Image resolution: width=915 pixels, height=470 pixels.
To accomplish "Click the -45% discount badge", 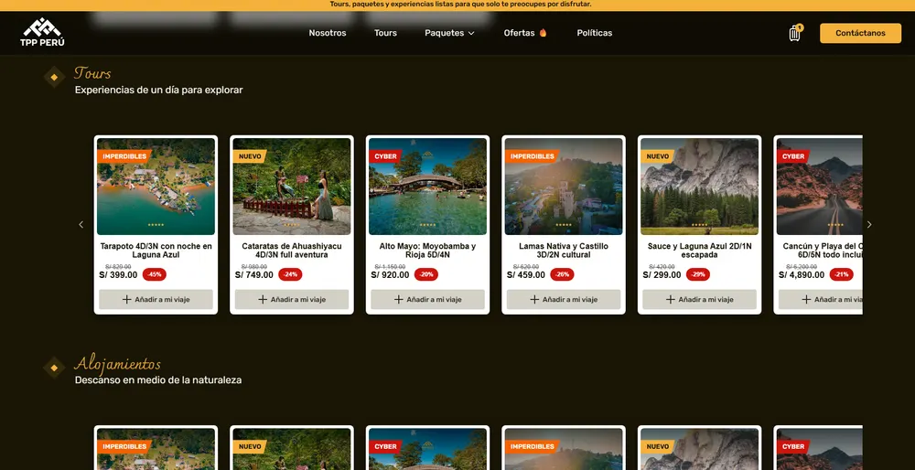I will tap(155, 274).
